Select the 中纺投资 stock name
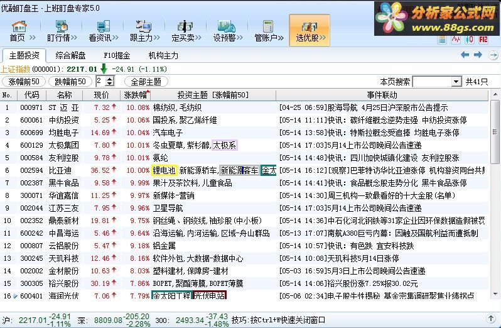 coord(64,120)
